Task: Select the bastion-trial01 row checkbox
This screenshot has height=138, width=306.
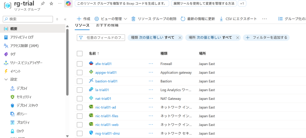Action: tap(79, 81)
